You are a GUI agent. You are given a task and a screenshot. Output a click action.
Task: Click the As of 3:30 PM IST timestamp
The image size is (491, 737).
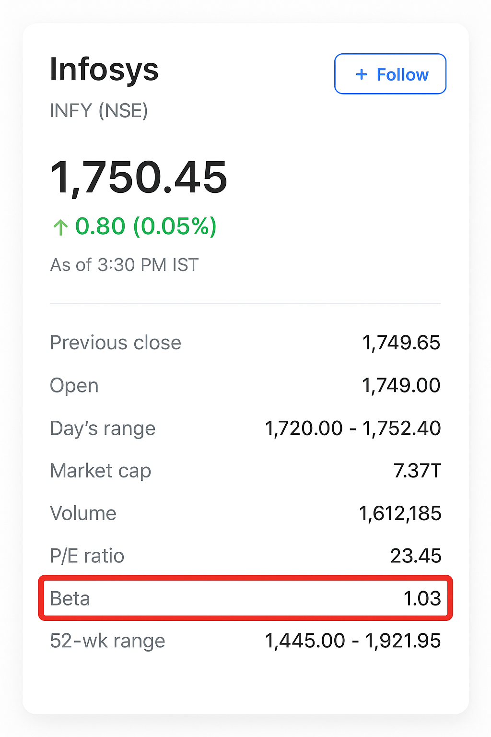[x=124, y=265]
